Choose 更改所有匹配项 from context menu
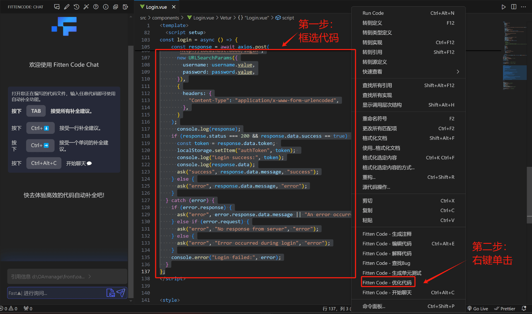The width and height of the screenshot is (532, 314). [x=408, y=129]
